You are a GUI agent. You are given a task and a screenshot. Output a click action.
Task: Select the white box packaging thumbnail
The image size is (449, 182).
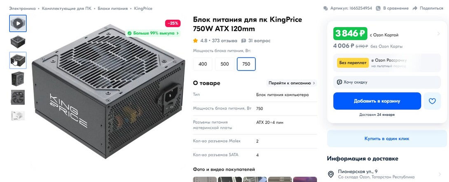tap(18, 116)
